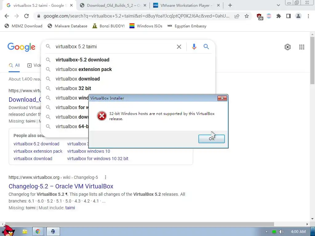
Task: Click the Chrome taskbar icon
Action: [x=38, y=232]
